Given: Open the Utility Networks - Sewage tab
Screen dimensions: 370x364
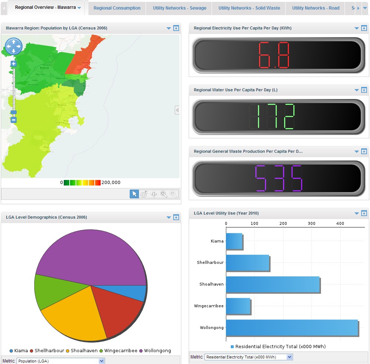Looking at the screenshot, I should coord(179,8).
